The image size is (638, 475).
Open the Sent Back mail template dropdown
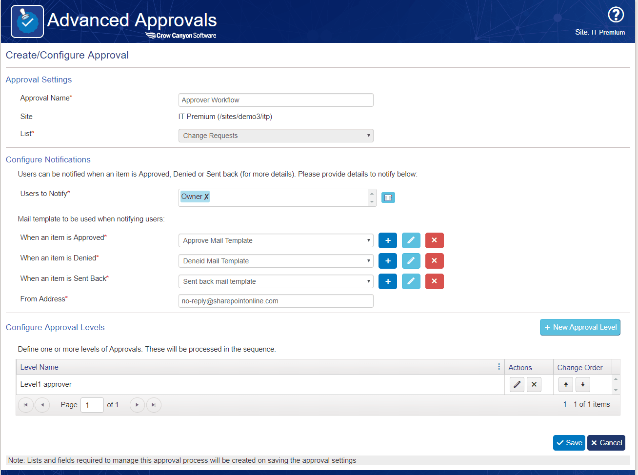coord(276,281)
